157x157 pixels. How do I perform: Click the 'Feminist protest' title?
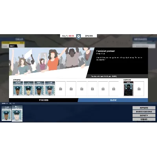pos(106,51)
